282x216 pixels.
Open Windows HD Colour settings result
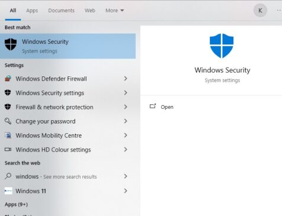coord(68,150)
